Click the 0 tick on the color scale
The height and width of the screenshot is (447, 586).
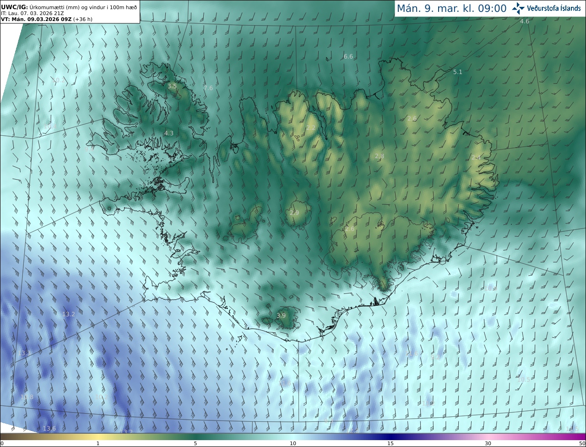point(2,443)
